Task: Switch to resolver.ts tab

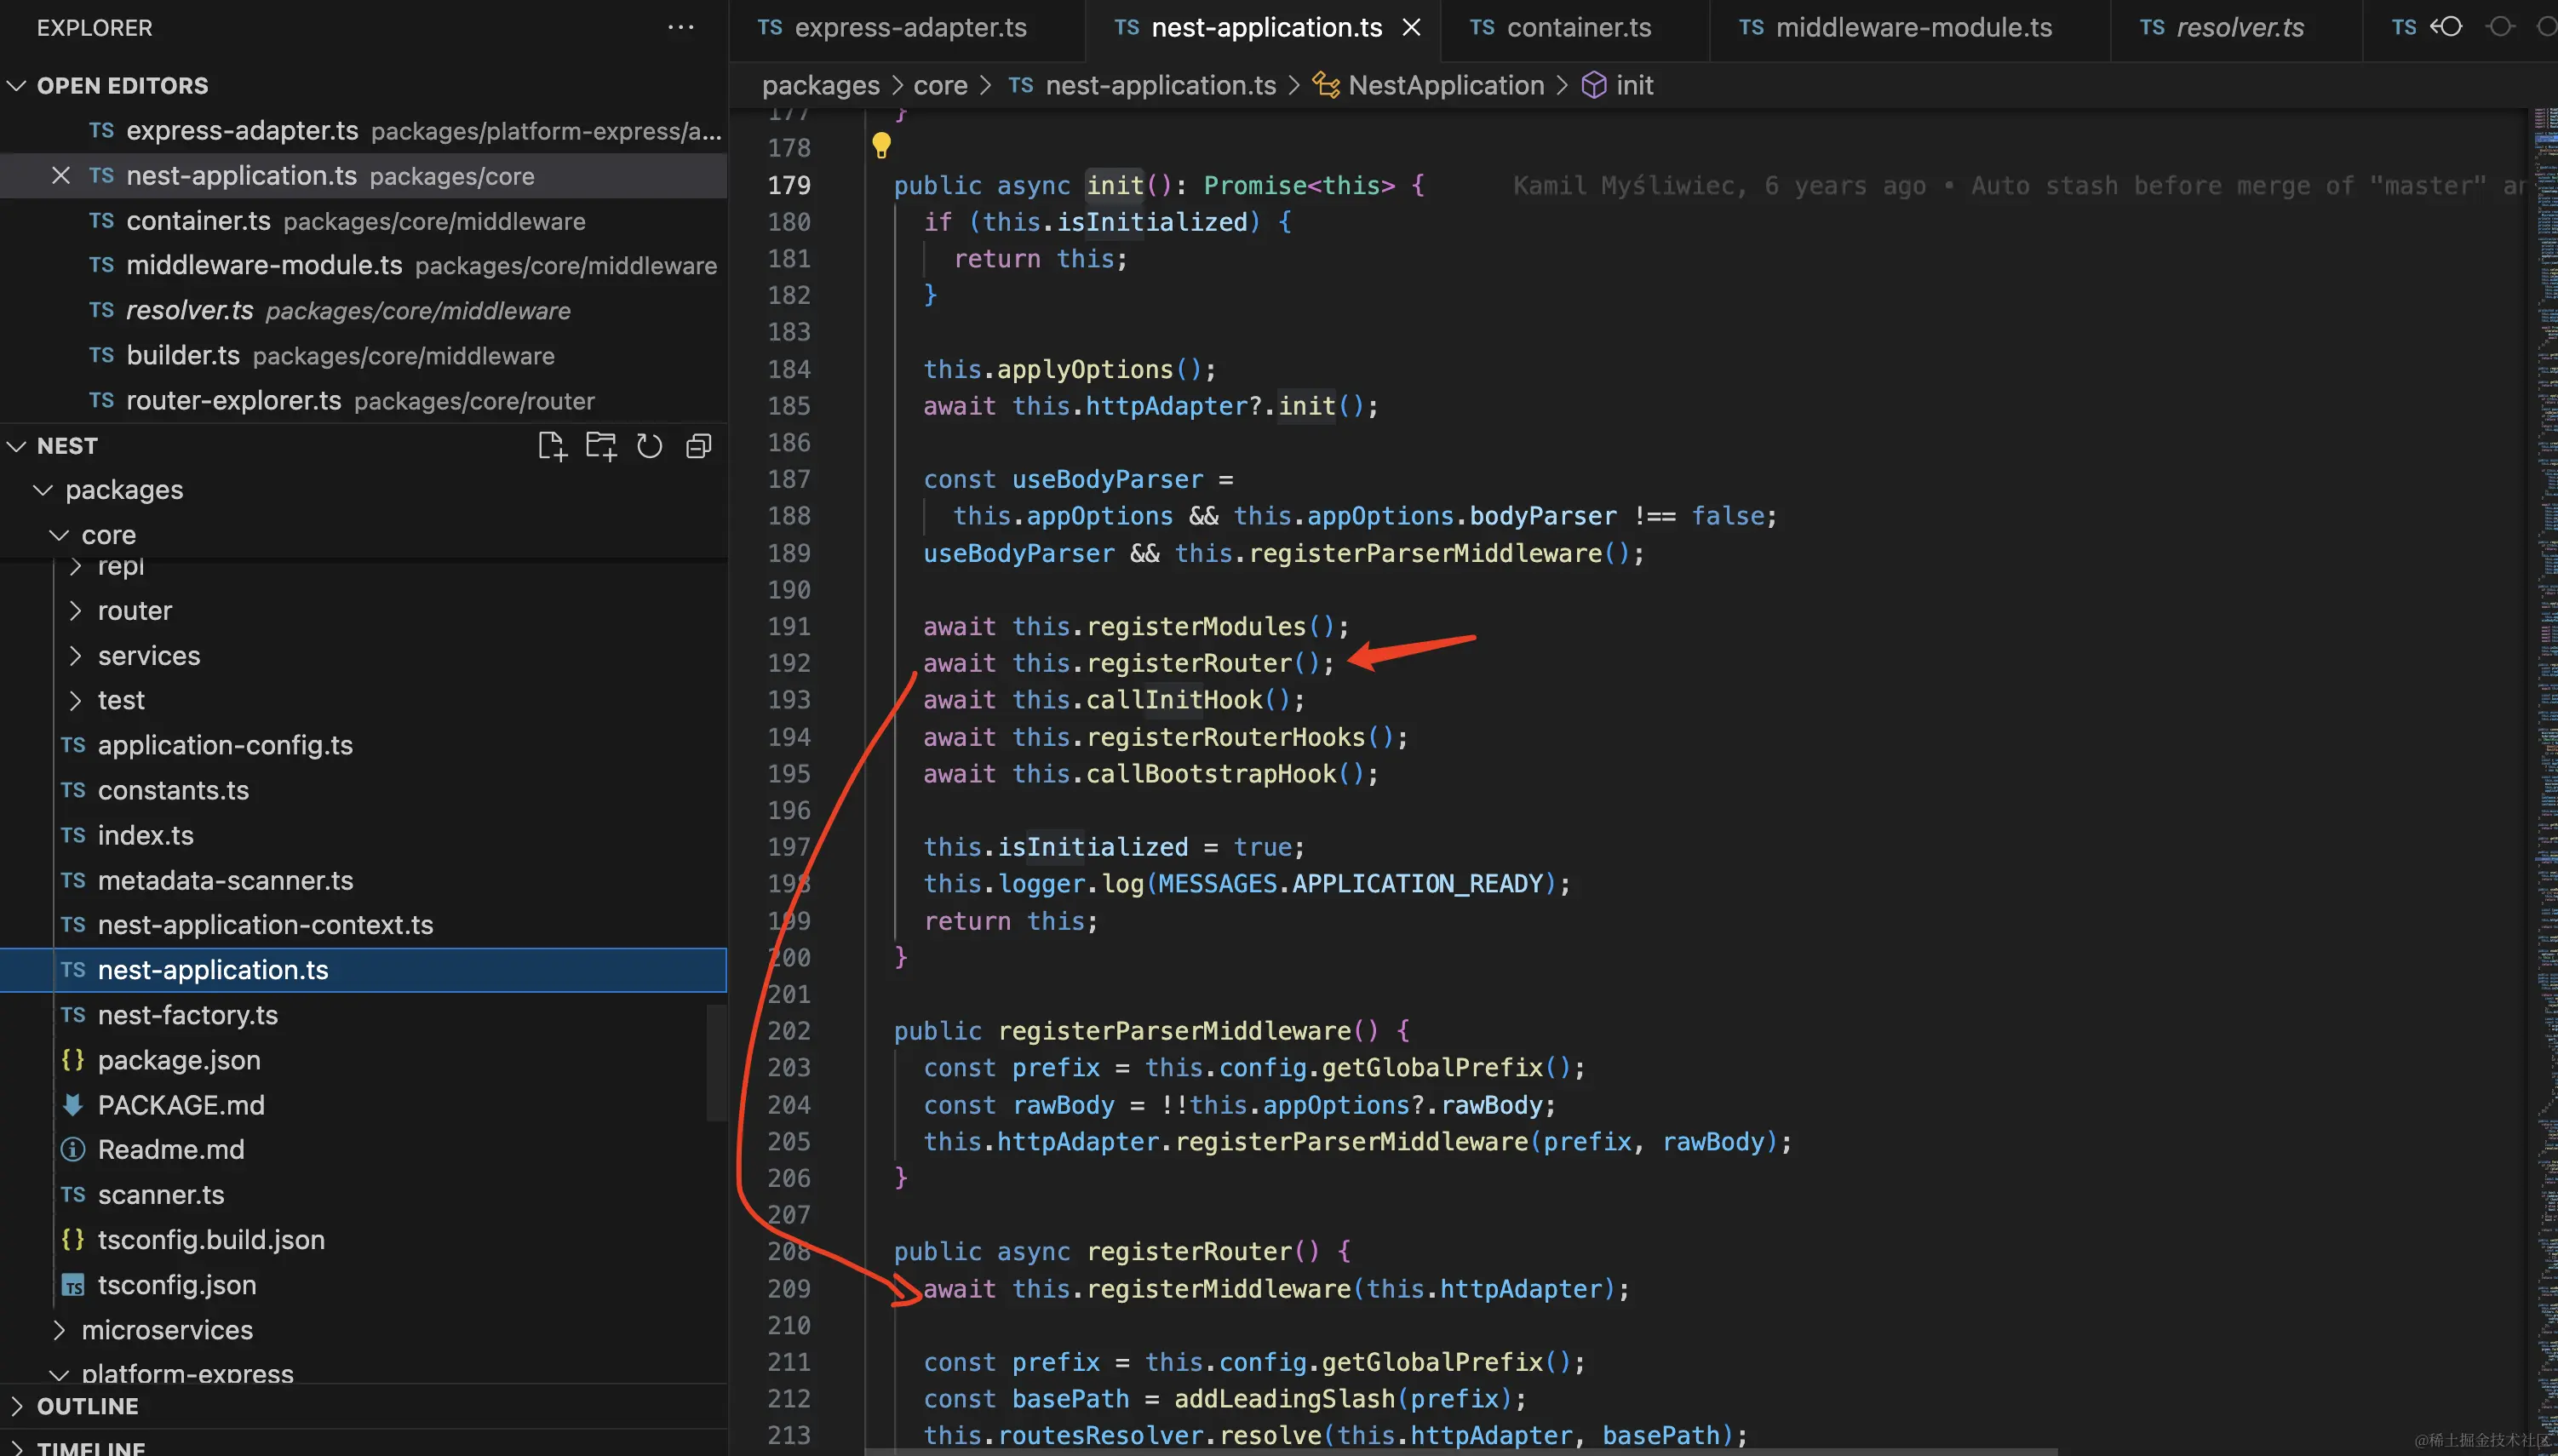Action: click(x=2236, y=28)
